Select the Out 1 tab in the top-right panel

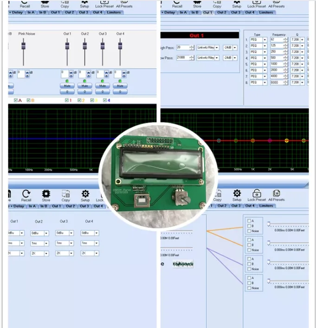[207, 13]
